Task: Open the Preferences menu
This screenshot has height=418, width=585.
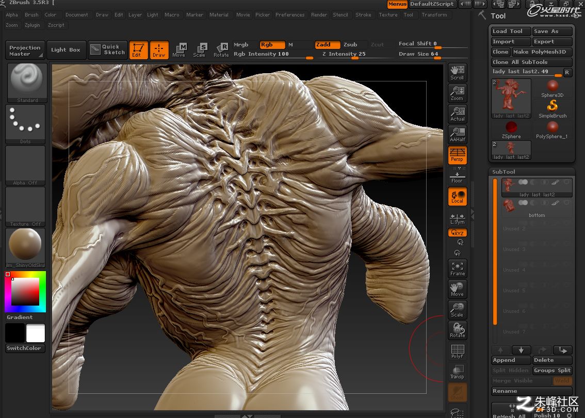Action: click(x=290, y=15)
